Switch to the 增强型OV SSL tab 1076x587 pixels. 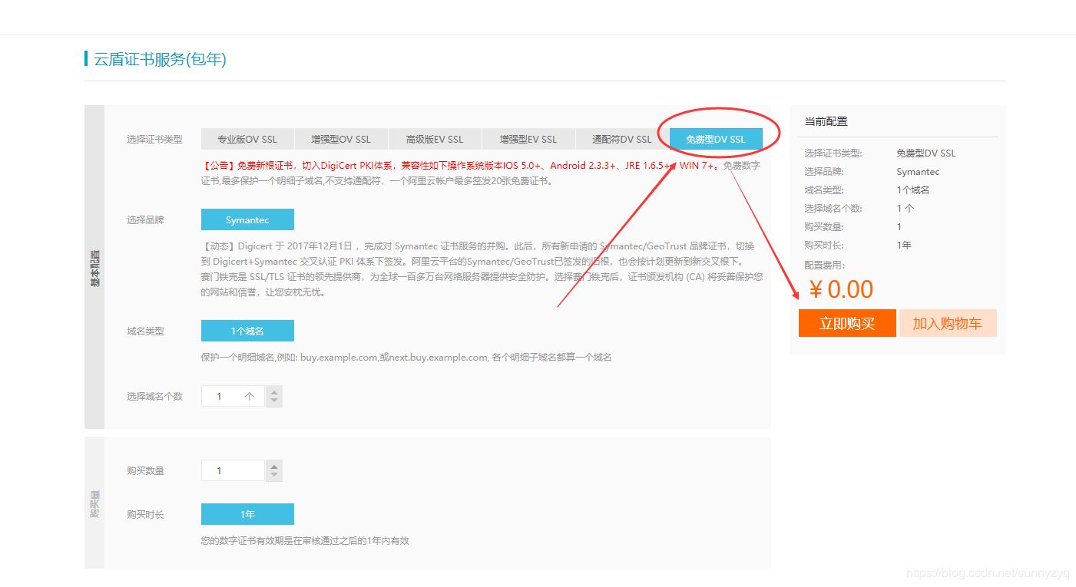[340, 139]
